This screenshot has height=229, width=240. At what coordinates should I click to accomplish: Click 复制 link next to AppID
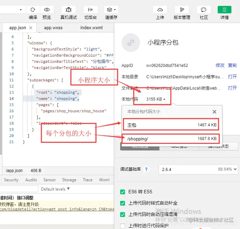tap(232, 65)
